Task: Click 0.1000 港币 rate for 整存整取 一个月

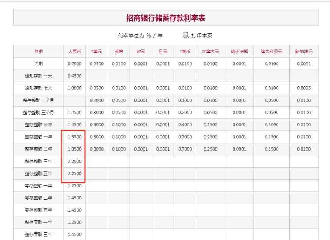Action: coord(185,100)
